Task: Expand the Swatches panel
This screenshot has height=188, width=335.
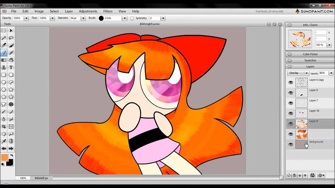Action: tap(290, 60)
